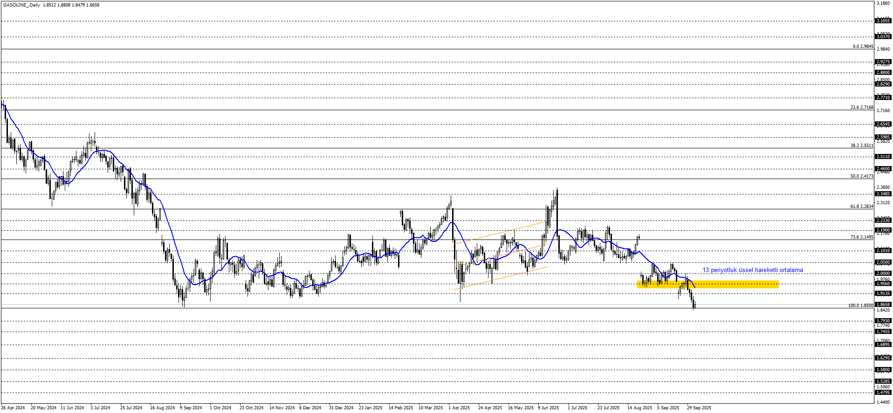
Task: Click the 73.6 2.1495 Fibonacci level label
Action: tap(861, 237)
